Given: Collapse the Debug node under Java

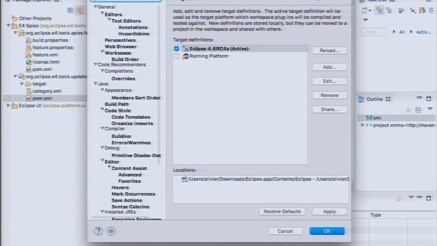Looking at the screenshot, I should point(102,148).
